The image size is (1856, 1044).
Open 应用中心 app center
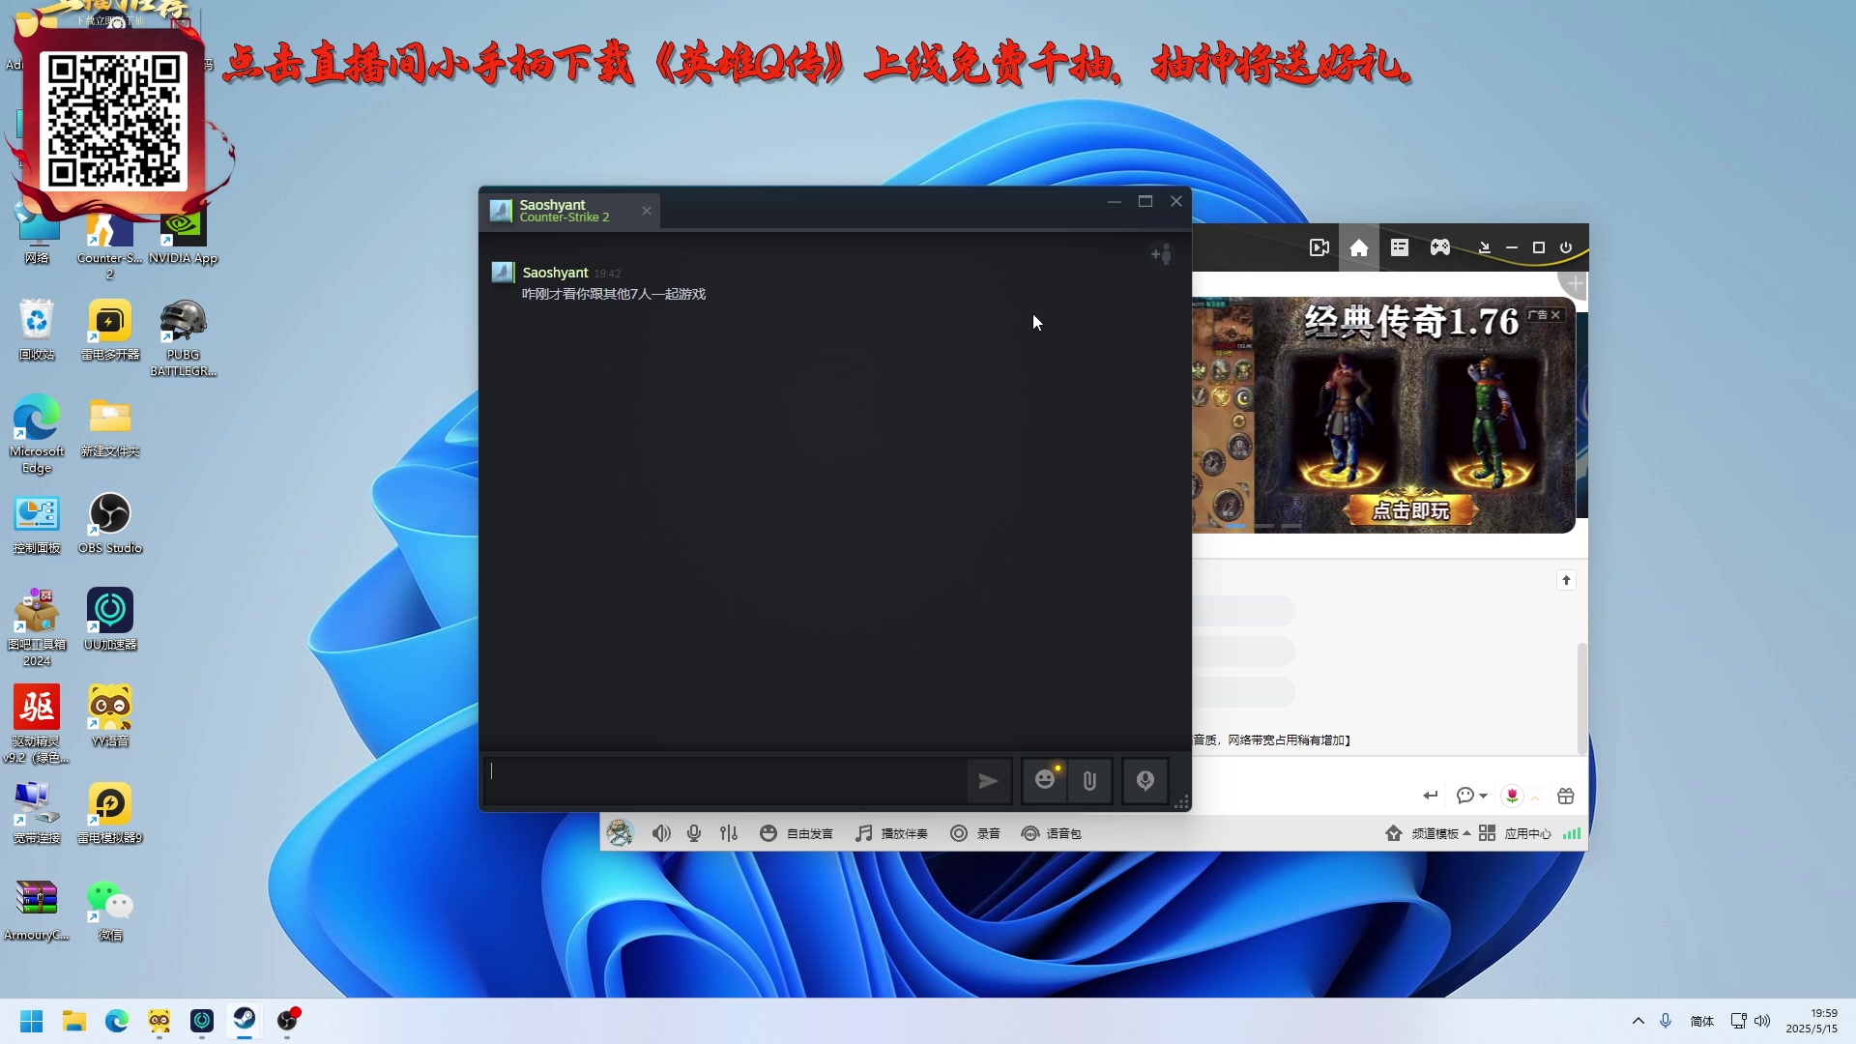(x=1515, y=833)
